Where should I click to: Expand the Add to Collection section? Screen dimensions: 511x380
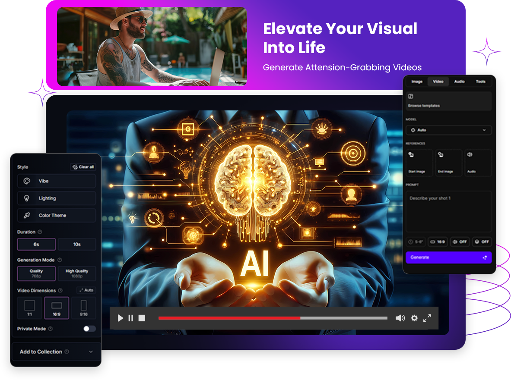click(x=56, y=352)
